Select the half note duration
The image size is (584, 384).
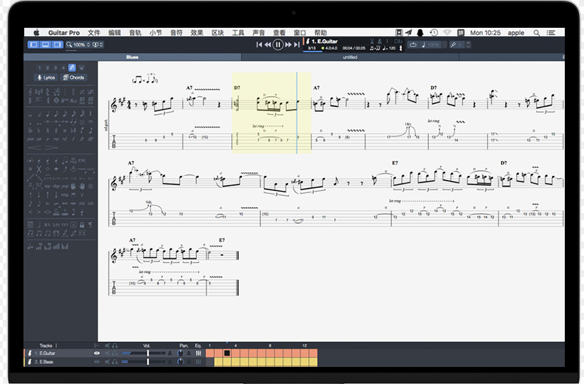[x=38, y=114]
